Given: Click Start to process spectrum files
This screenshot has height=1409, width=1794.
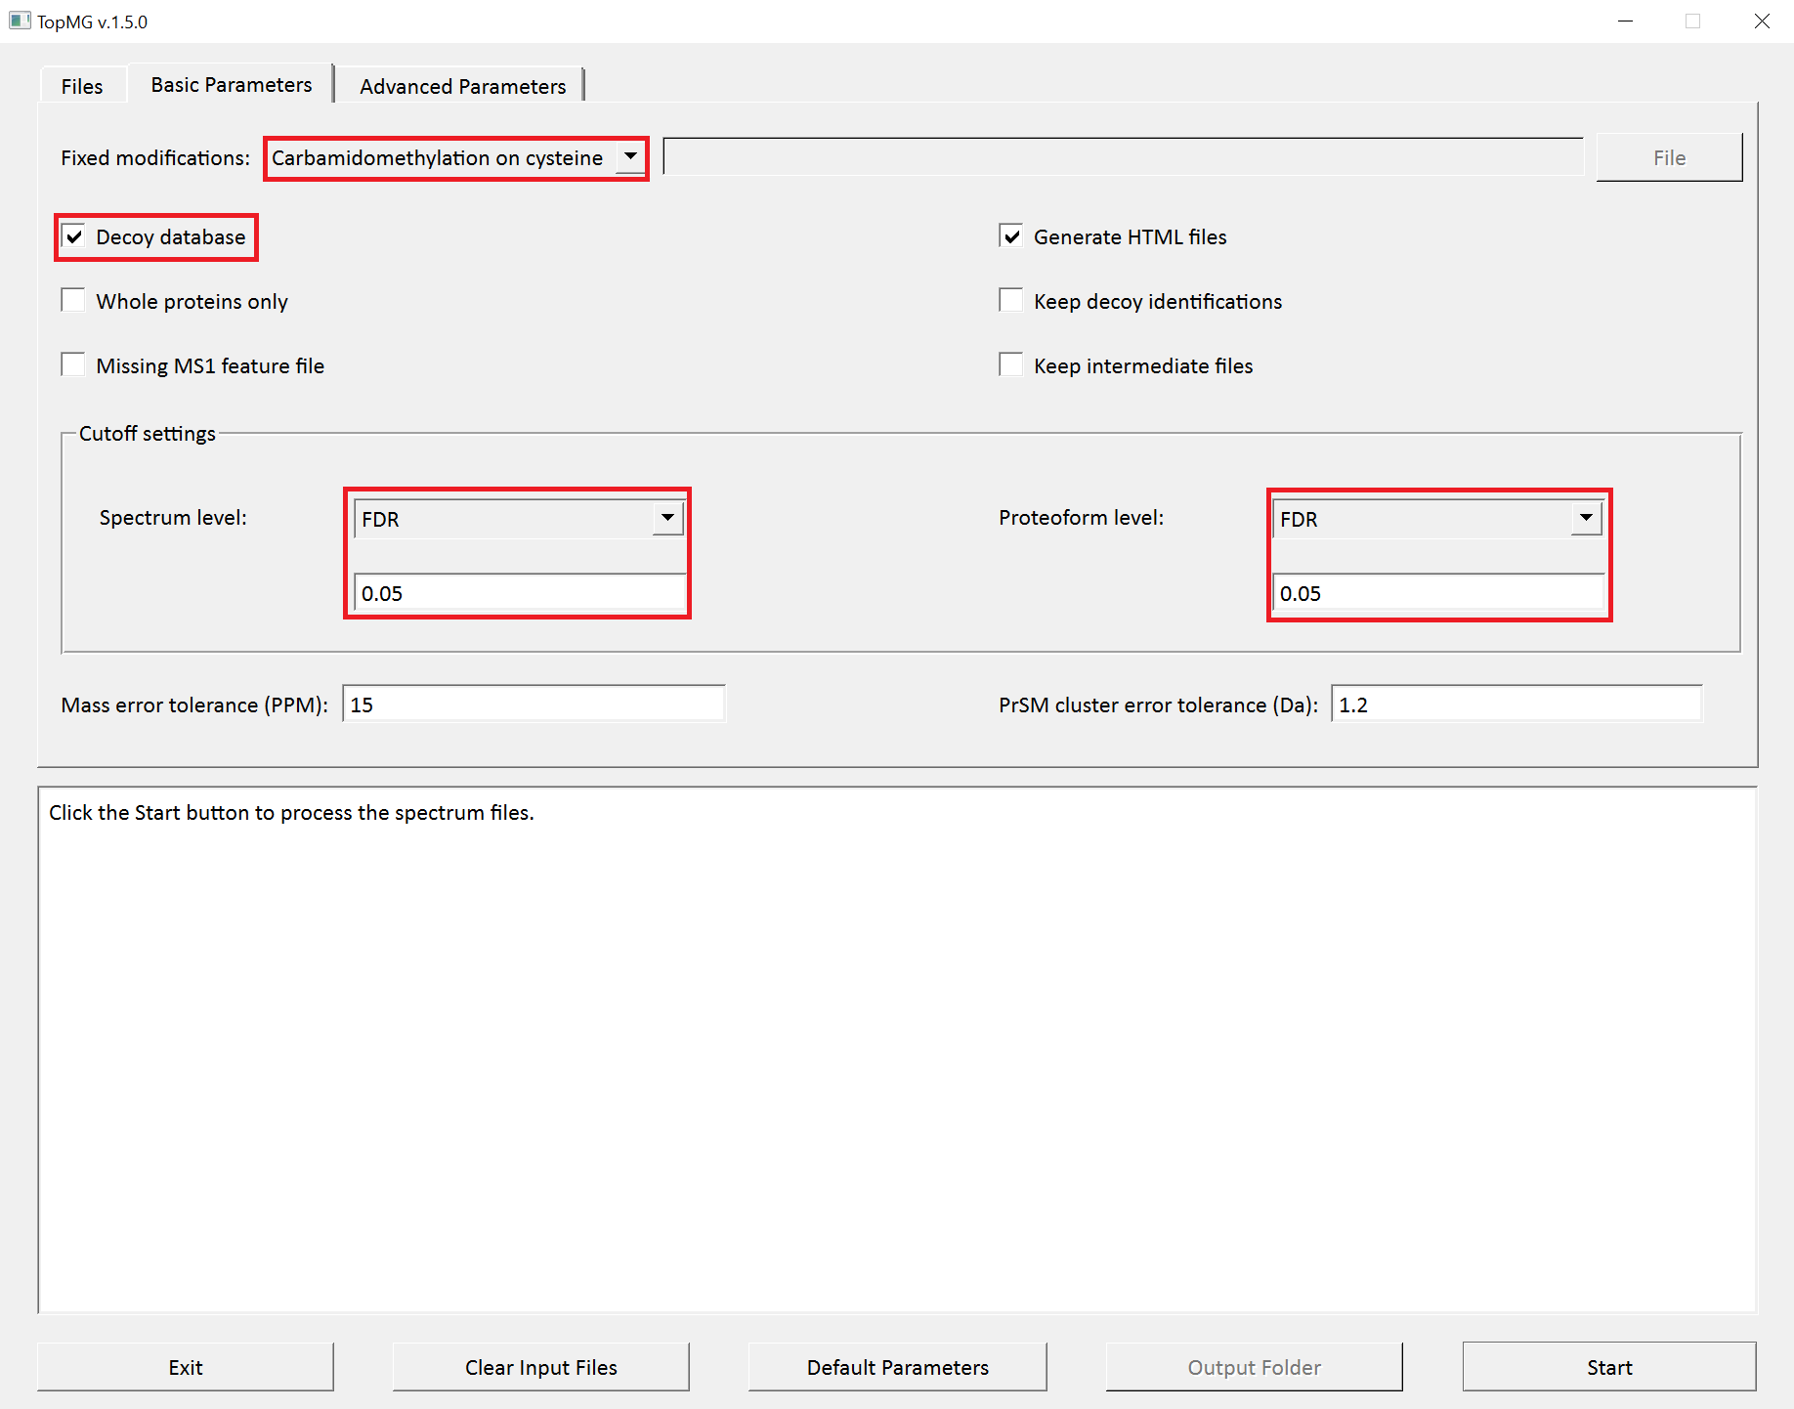Looking at the screenshot, I should tap(1609, 1367).
